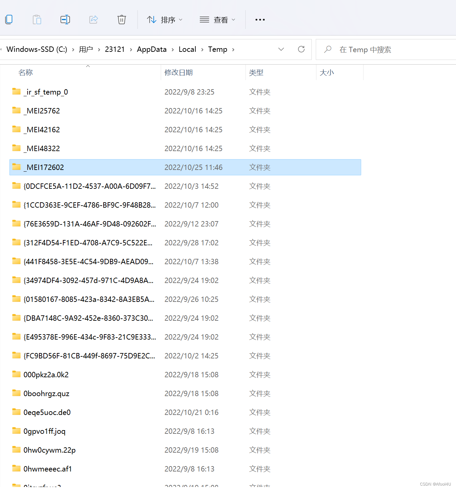
Task: Go to Local in the address path
Action: pyautogui.click(x=187, y=49)
